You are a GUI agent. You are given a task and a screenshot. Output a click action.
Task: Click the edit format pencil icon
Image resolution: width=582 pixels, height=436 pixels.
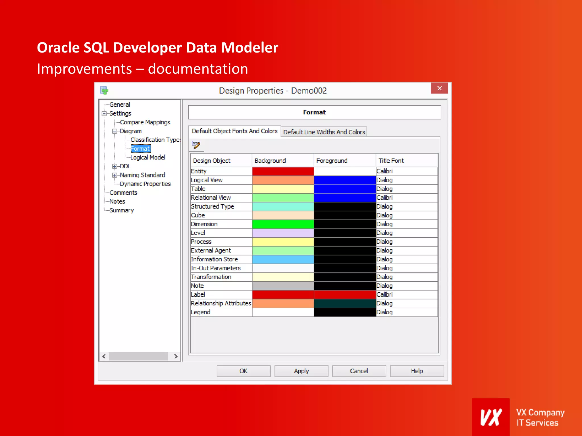coord(196,144)
